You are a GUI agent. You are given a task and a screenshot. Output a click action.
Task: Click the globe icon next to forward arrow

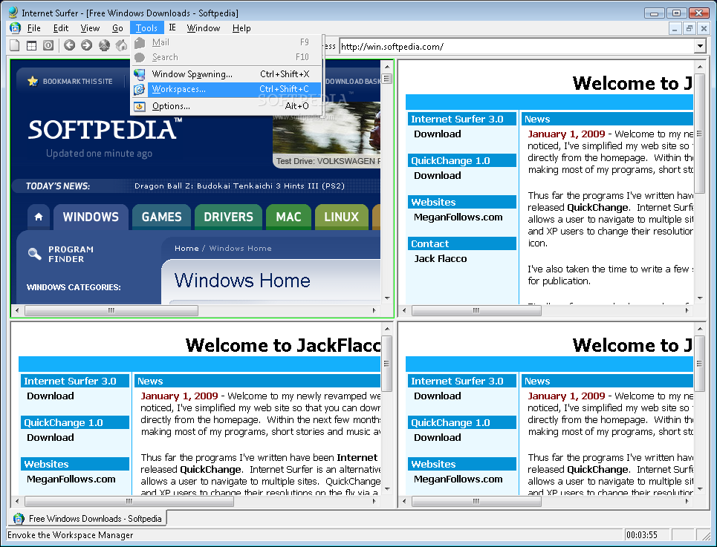click(104, 45)
